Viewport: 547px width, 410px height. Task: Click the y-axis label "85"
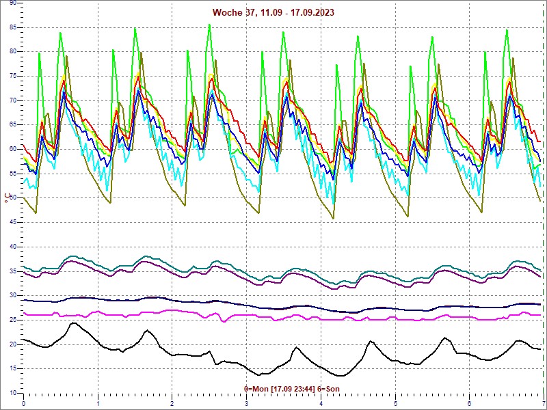(13, 27)
